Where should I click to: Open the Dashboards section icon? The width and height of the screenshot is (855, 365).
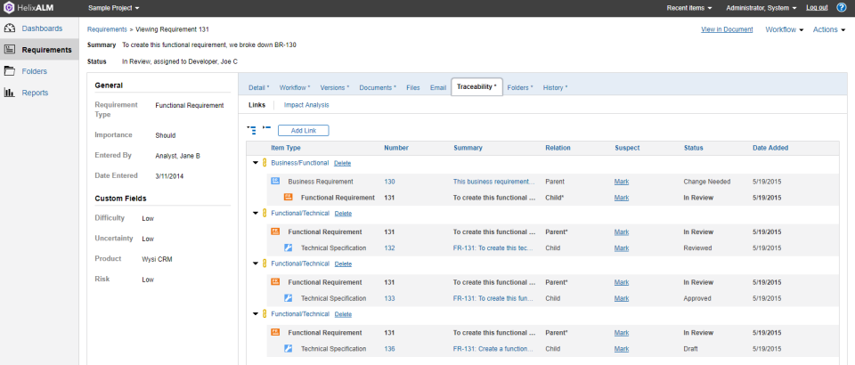9,28
